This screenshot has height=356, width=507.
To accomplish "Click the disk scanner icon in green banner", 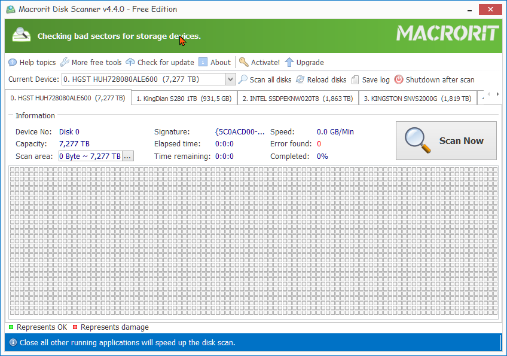I will point(22,35).
